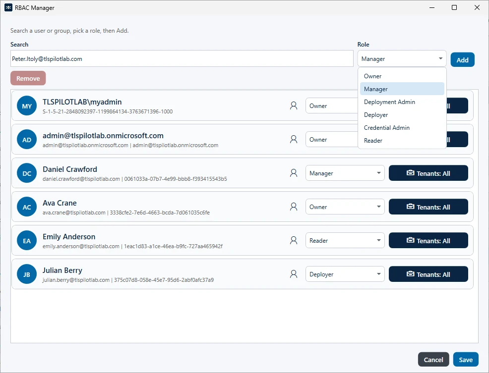489x373 pixels.
Task: Maximize the RBAC Manager window
Action: 454,7
